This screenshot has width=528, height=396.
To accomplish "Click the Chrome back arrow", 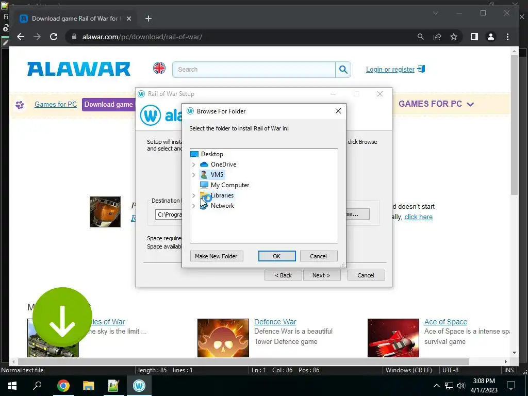I will point(21,37).
